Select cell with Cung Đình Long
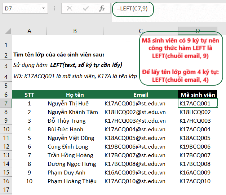 75,146
